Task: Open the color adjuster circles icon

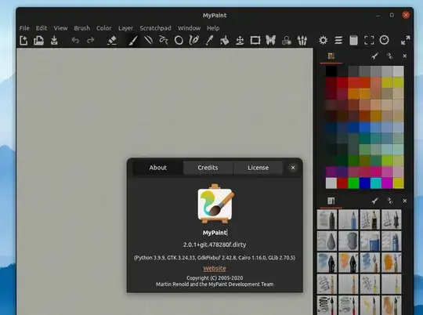Action: 287,41
